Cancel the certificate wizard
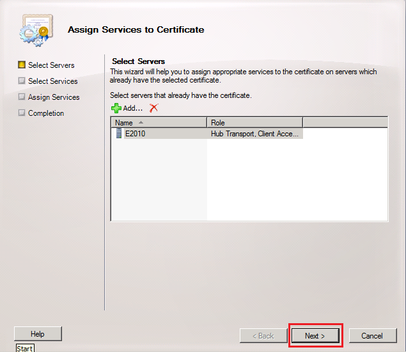 371,335
